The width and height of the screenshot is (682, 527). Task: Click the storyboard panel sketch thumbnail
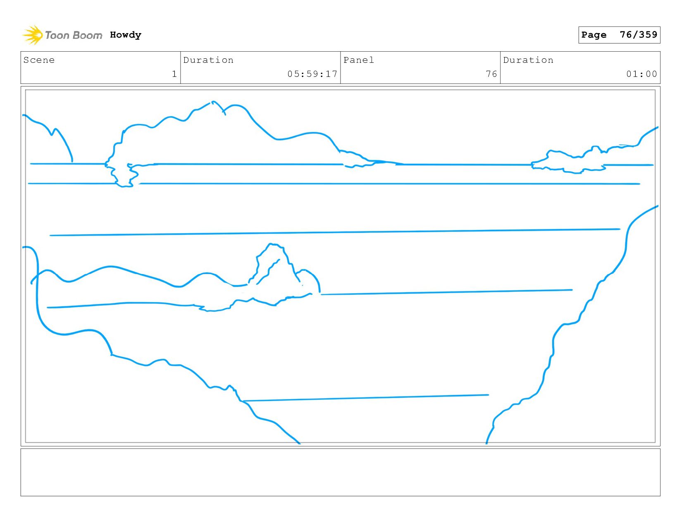click(x=340, y=266)
